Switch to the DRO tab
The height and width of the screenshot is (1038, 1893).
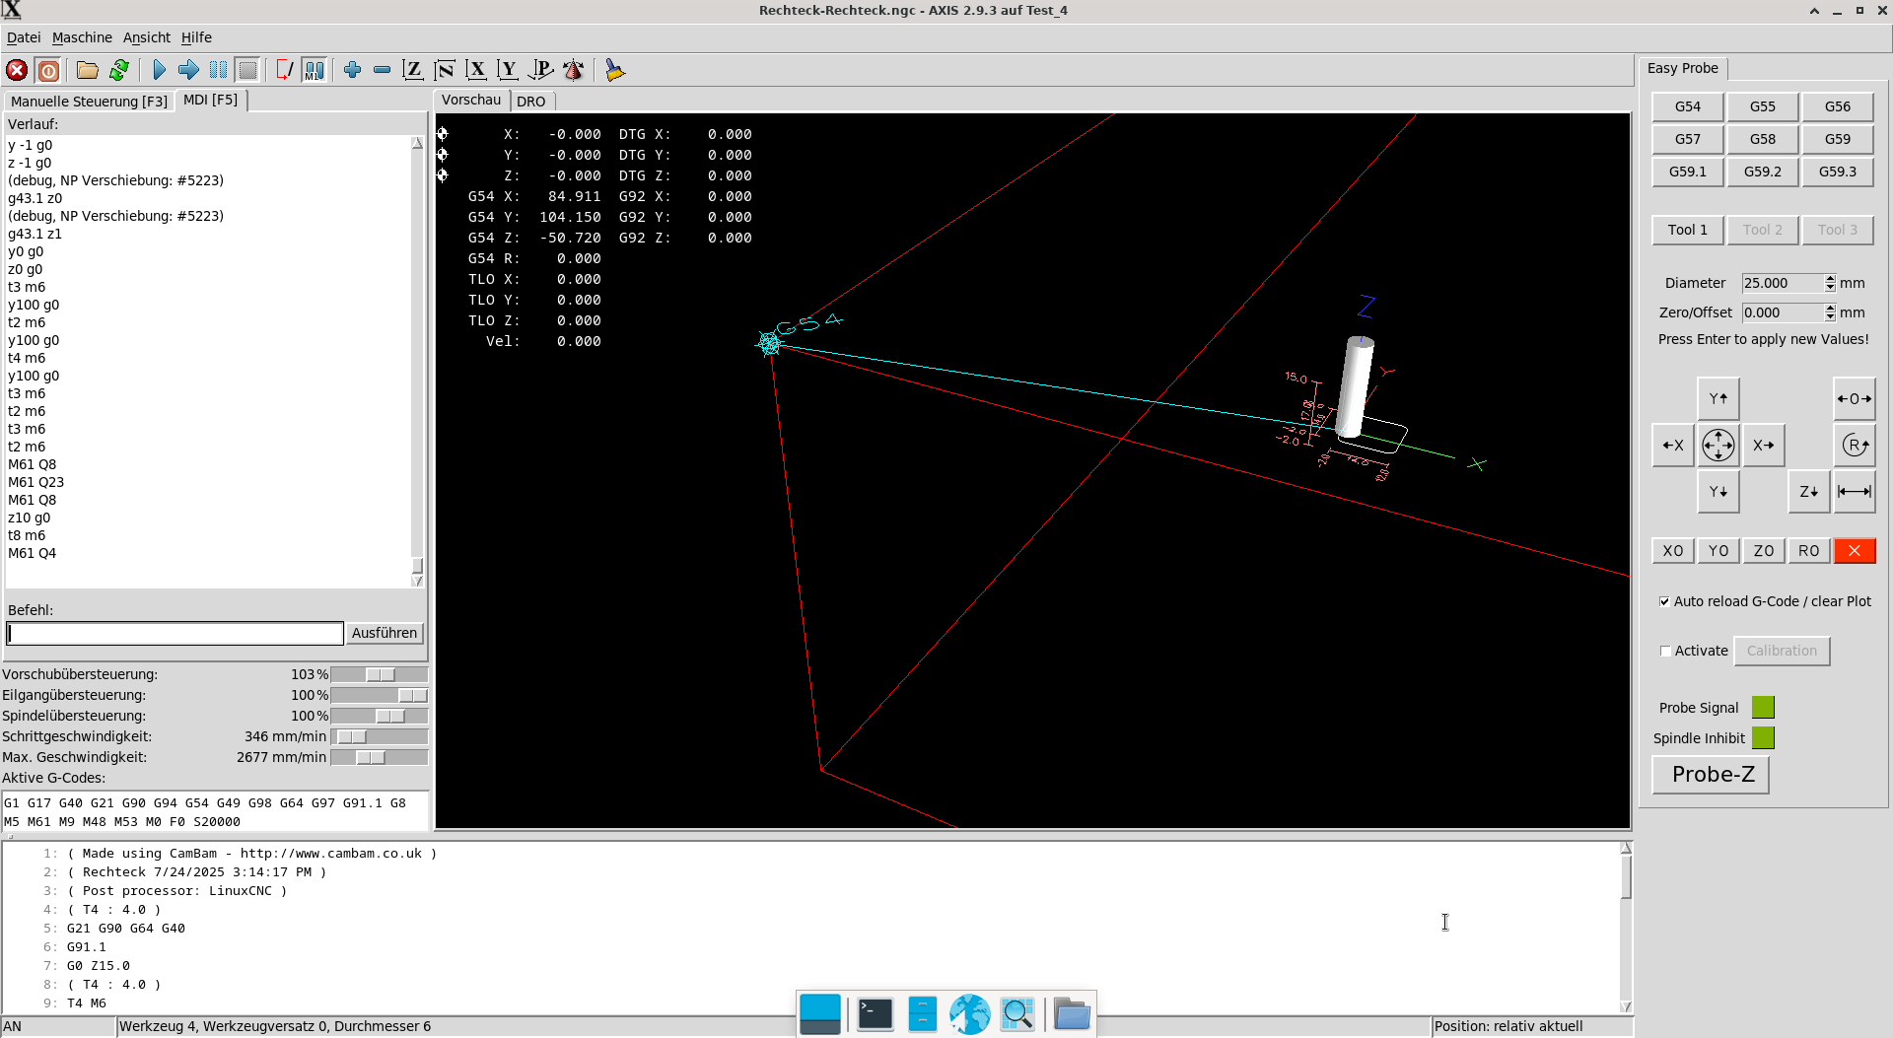[x=531, y=102]
